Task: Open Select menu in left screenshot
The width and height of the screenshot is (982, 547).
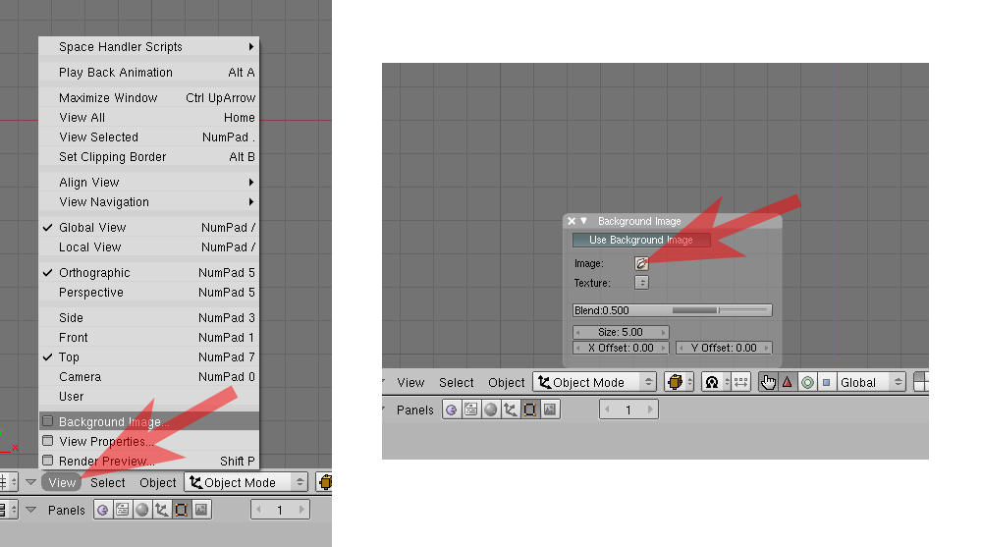Action: point(108,482)
